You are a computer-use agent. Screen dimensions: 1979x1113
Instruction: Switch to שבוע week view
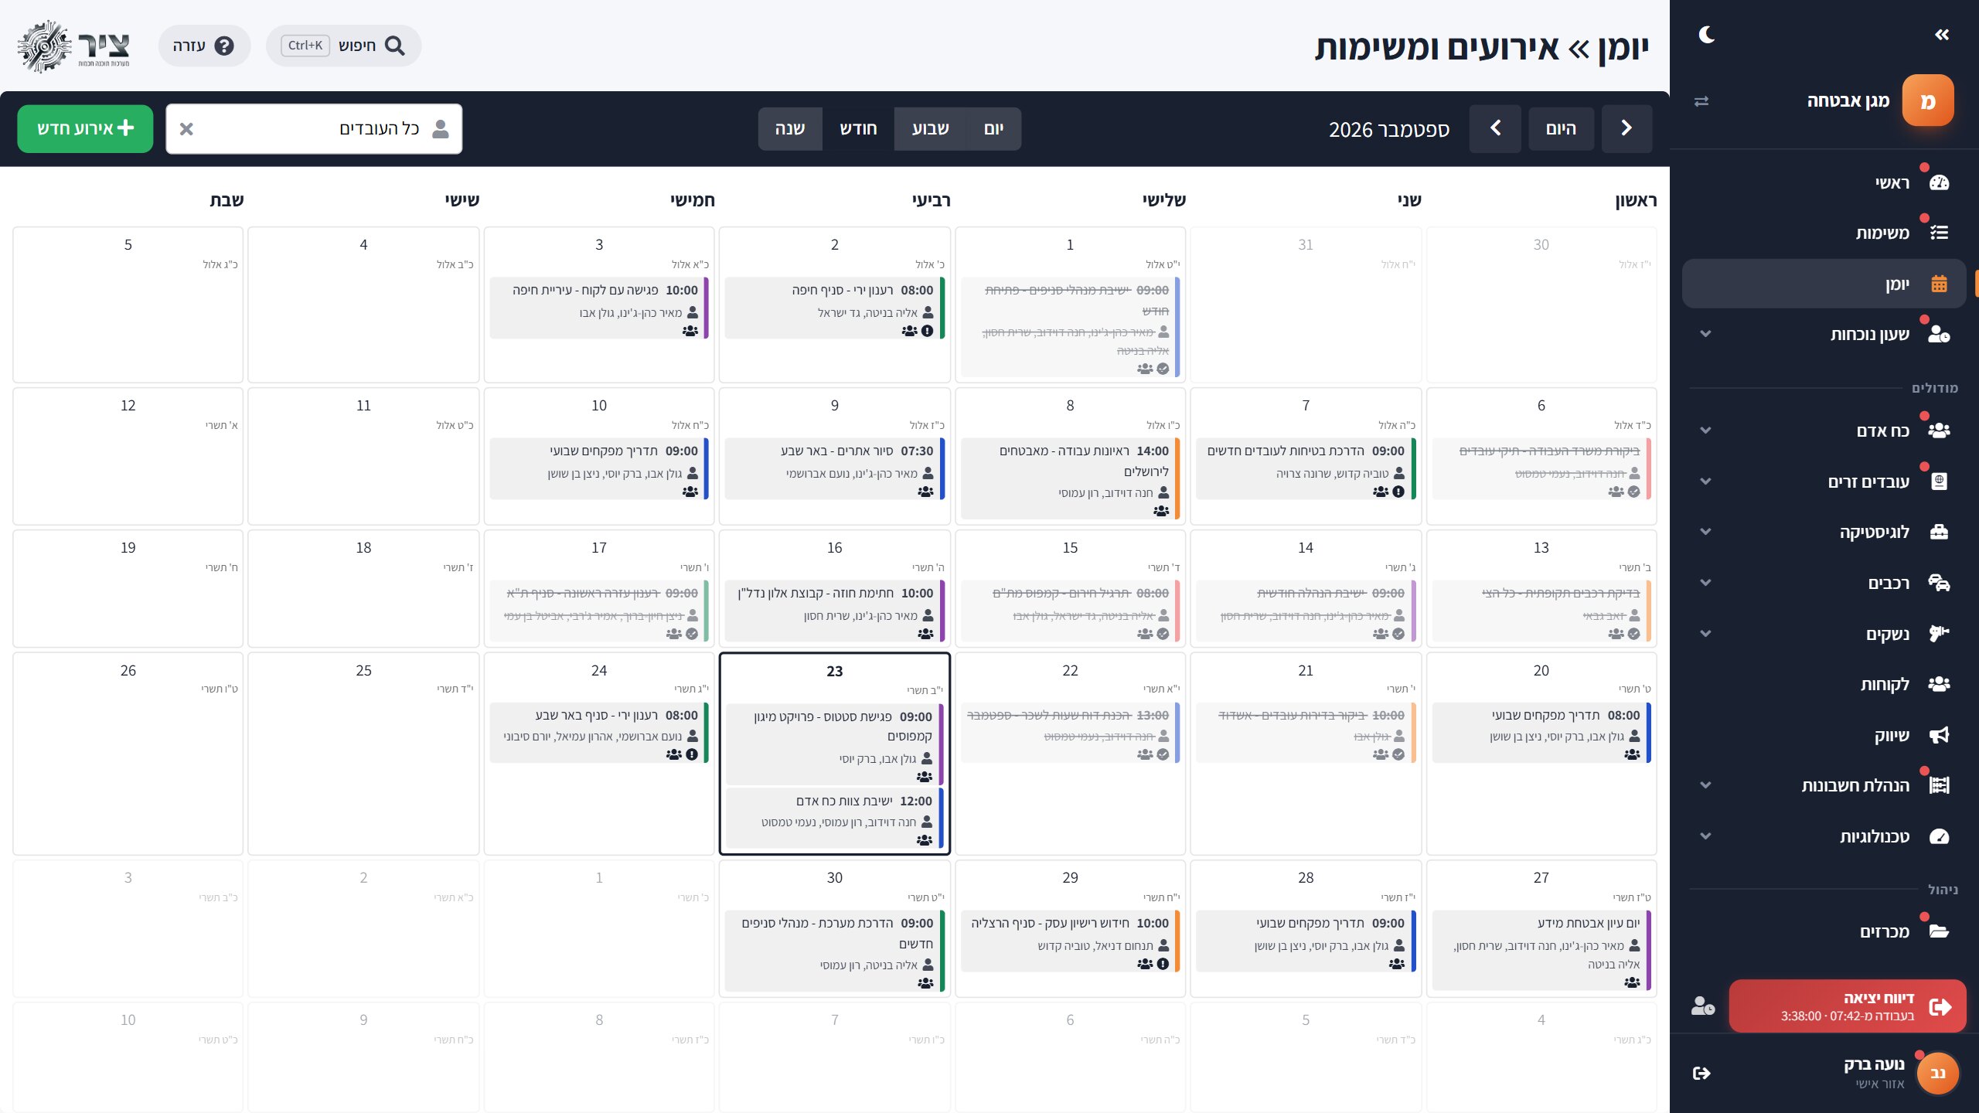click(930, 128)
